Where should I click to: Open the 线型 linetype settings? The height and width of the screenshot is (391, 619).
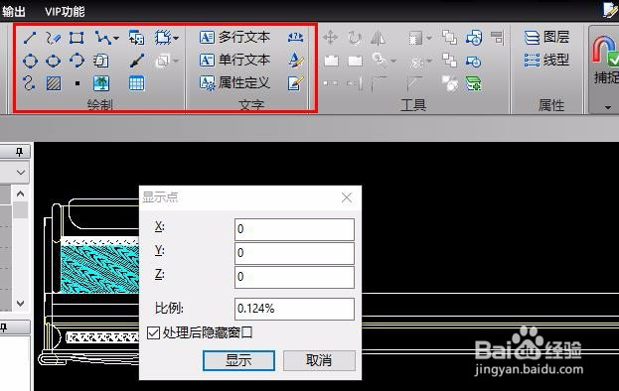tap(547, 60)
